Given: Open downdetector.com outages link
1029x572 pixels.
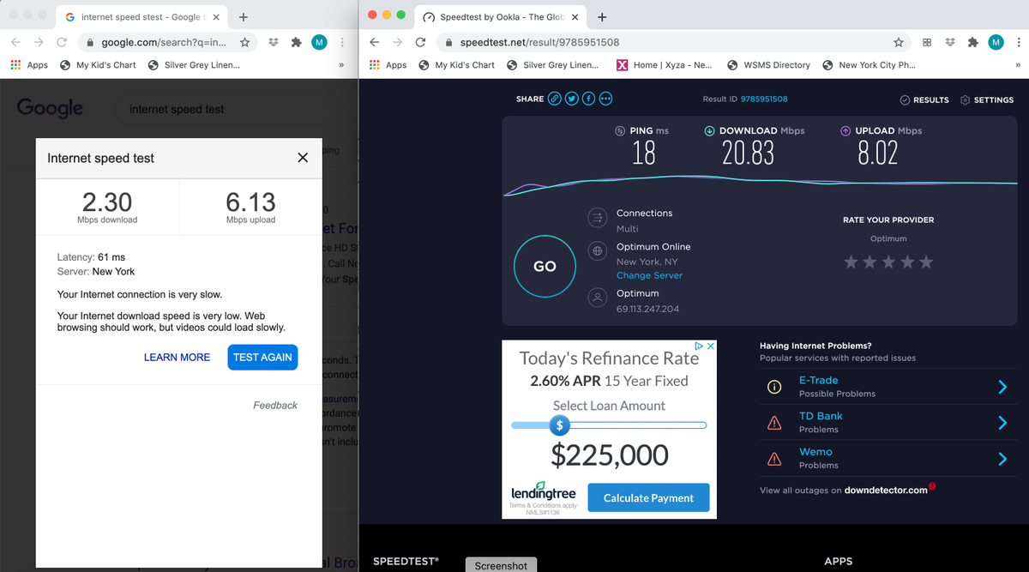Looking at the screenshot, I should pyautogui.click(x=886, y=491).
